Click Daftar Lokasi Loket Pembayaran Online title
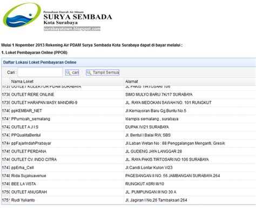 40,62
